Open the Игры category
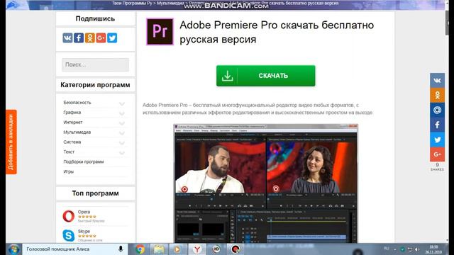The image size is (454, 255). 68,171
